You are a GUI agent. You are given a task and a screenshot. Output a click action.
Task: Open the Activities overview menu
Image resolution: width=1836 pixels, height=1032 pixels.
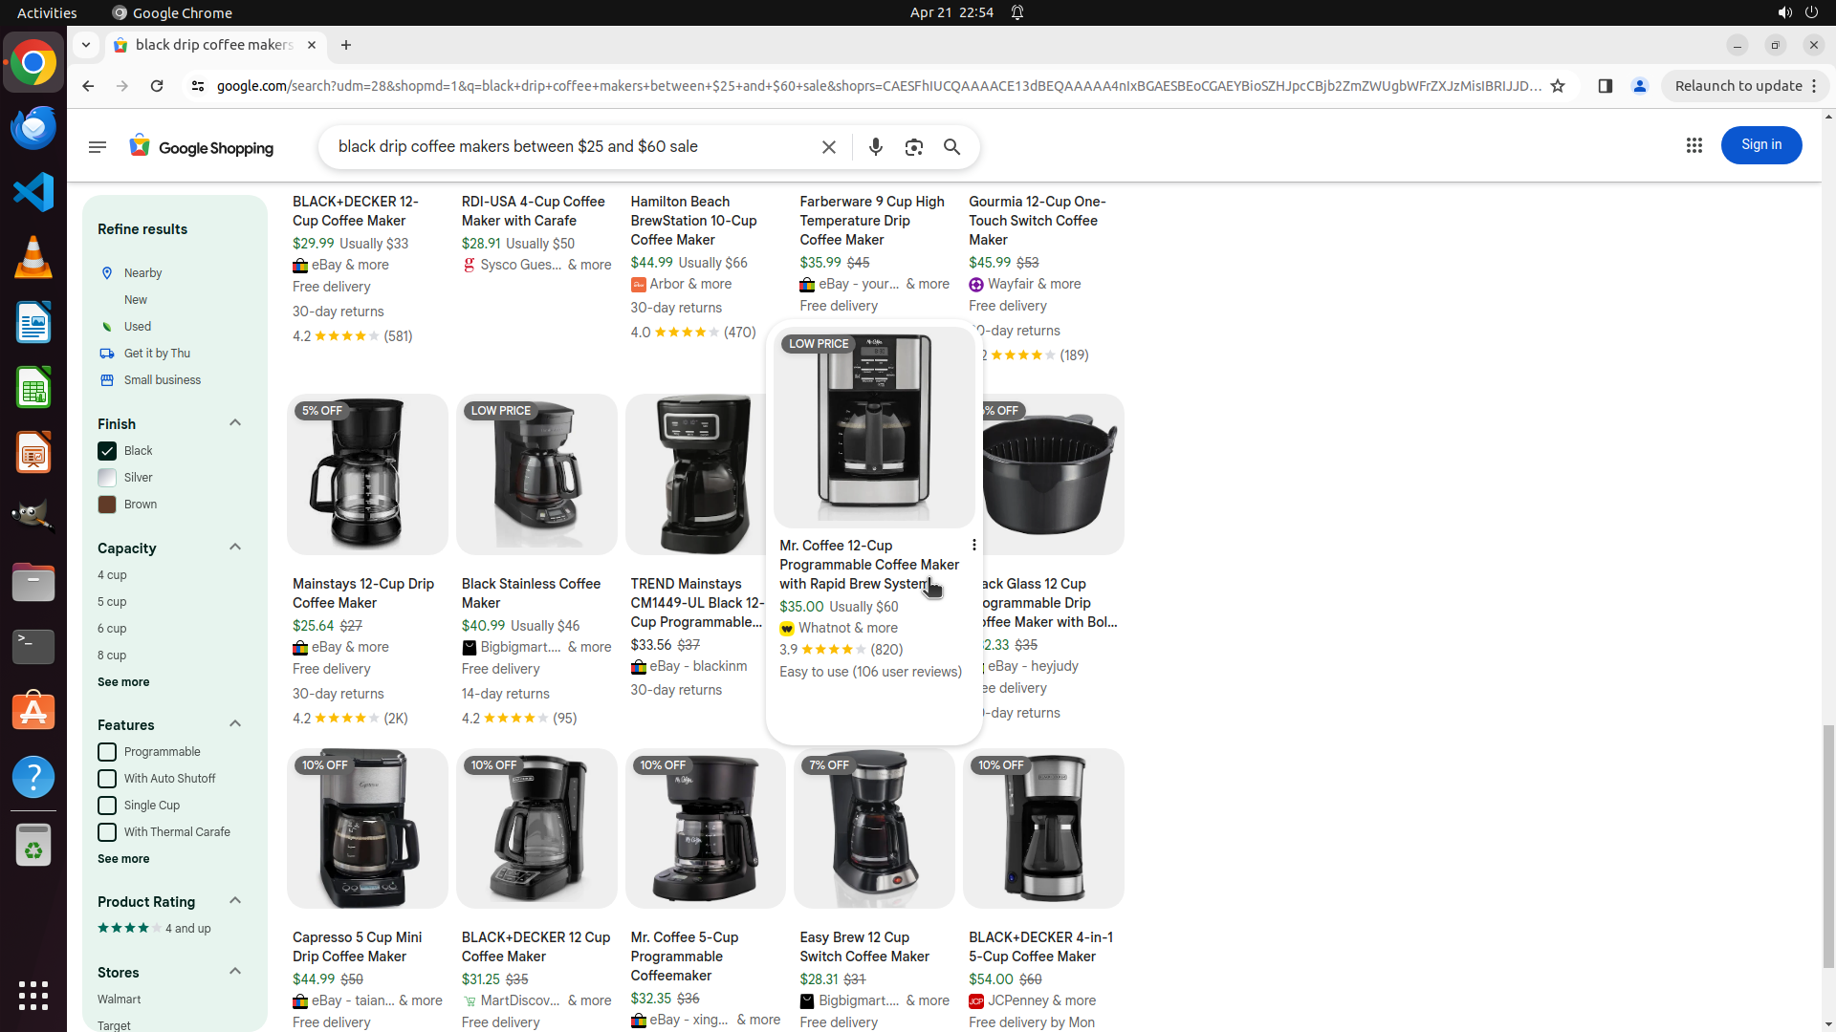tap(47, 12)
